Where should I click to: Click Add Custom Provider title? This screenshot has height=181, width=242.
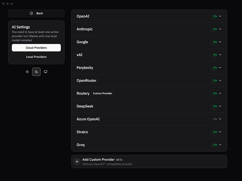point(99,160)
